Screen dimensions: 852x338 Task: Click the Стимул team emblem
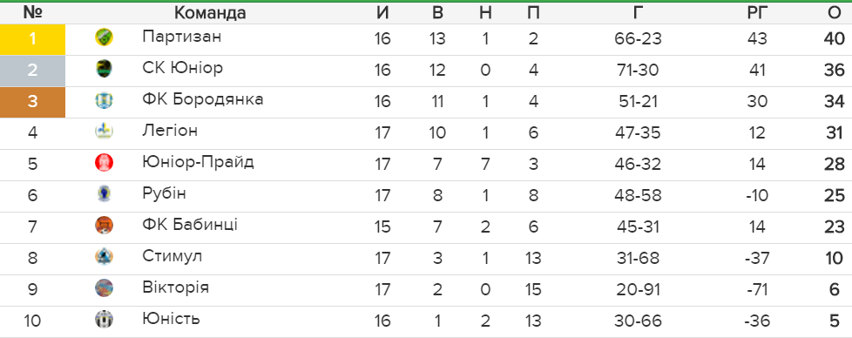tap(104, 256)
